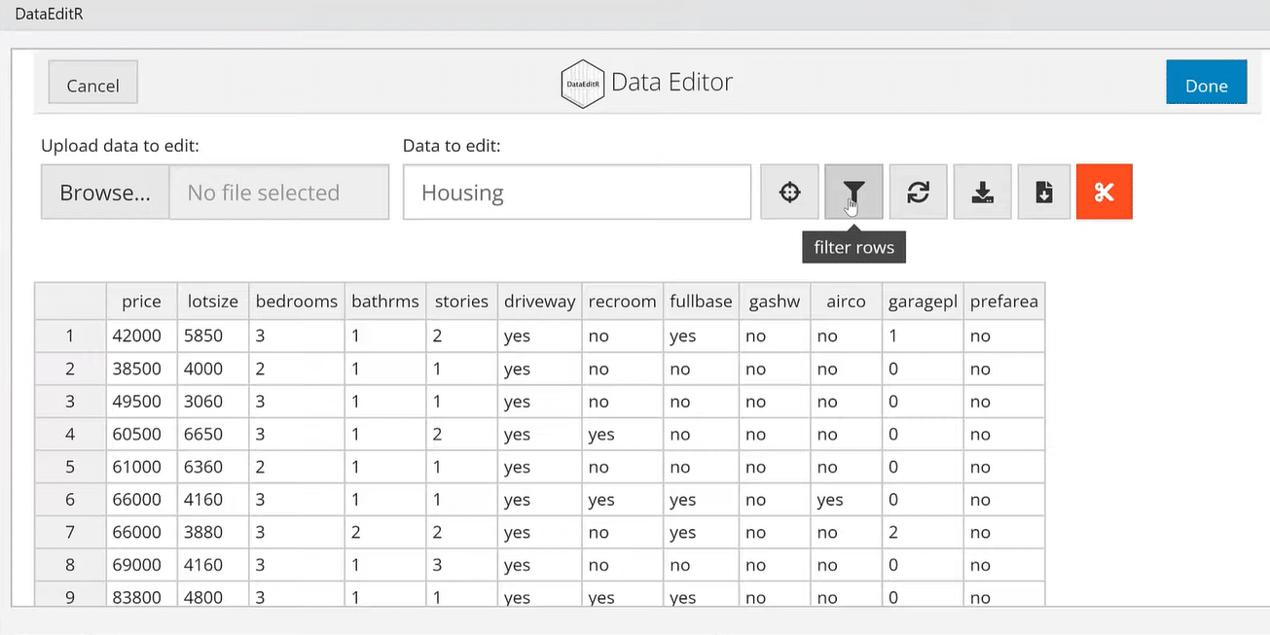Click the synchronise refresh arrows icon

(x=918, y=192)
